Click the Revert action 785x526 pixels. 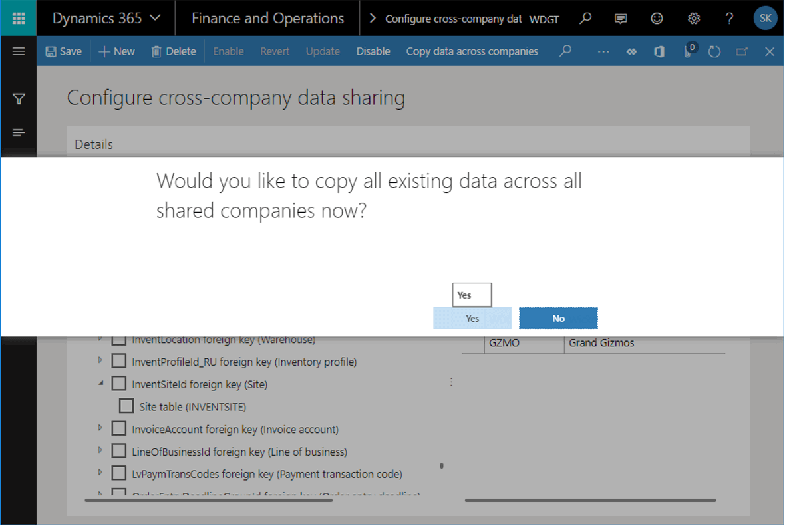click(275, 51)
